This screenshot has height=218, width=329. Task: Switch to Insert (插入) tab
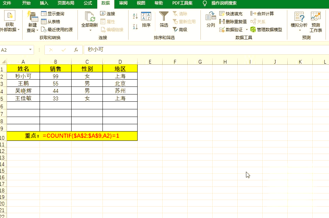coord(44,3)
